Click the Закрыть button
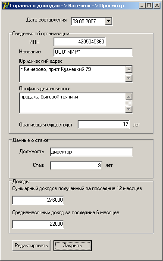Screen dimensions: 163x261 [x=72, y=246]
